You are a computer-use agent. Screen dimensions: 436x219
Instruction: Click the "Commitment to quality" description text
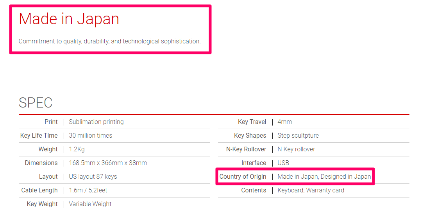[x=109, y=41]
